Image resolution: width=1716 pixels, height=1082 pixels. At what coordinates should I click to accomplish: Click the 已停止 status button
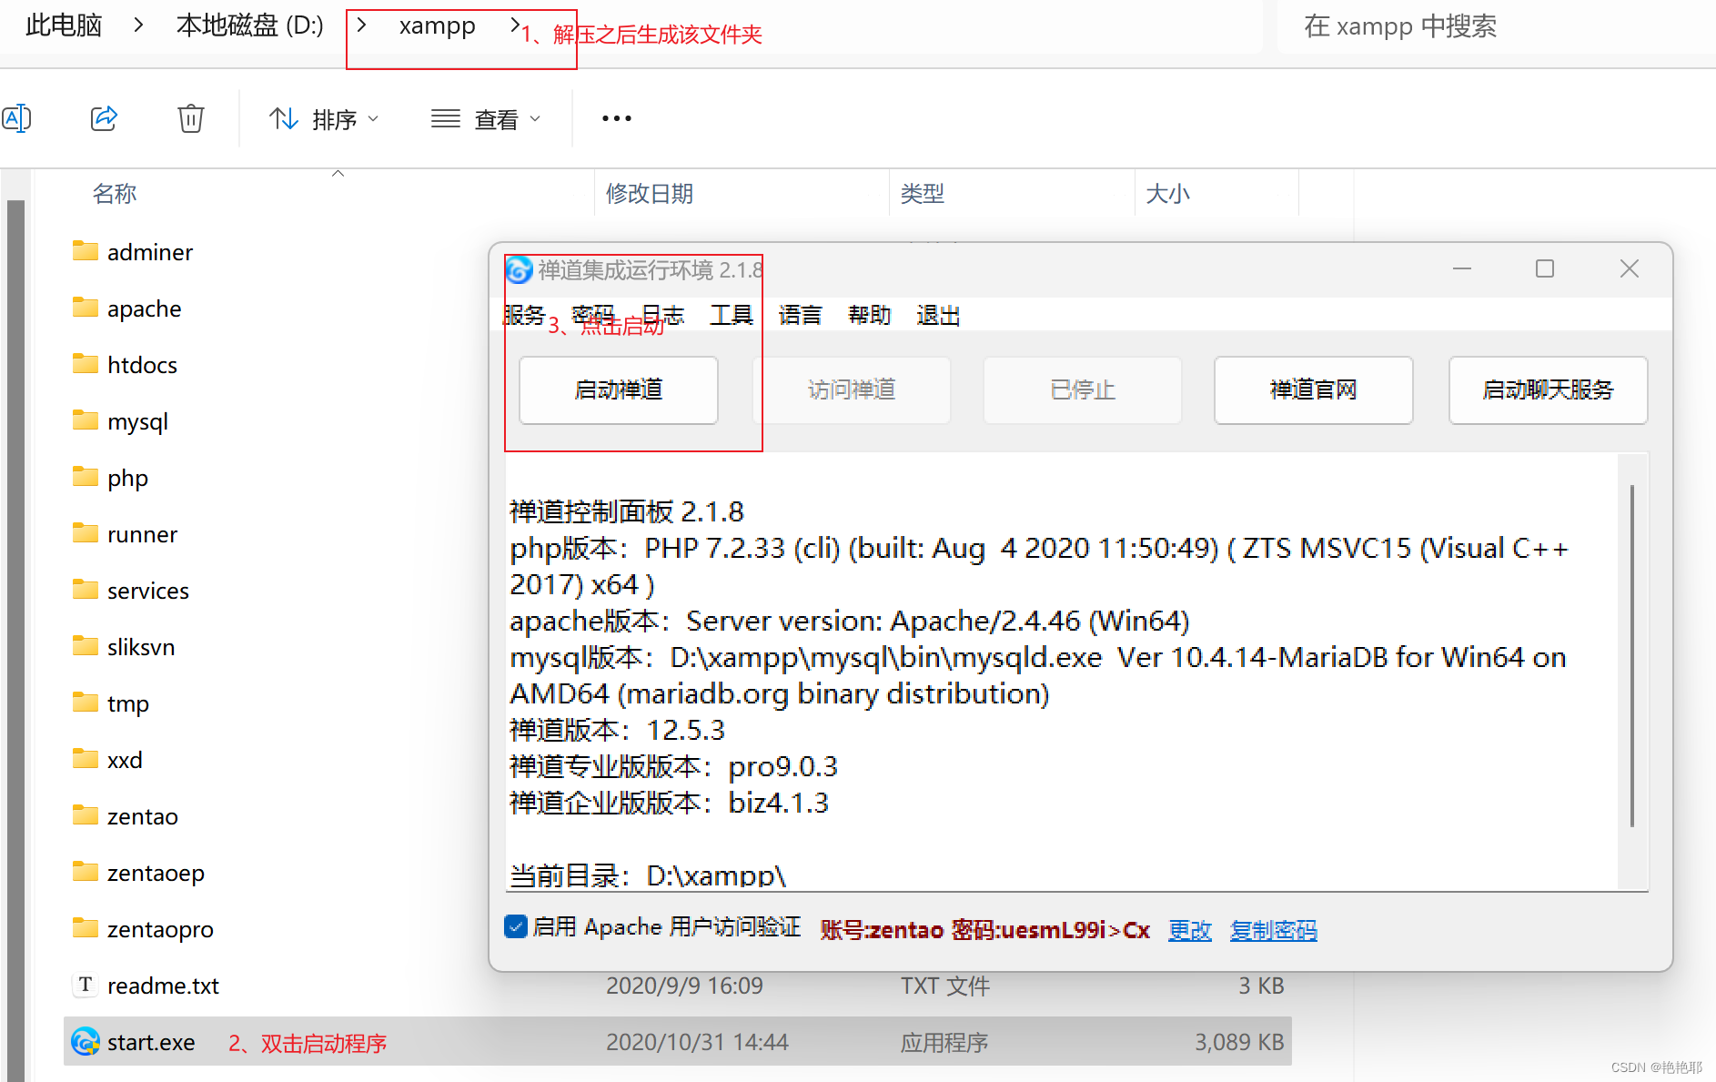click(1083, 389)
